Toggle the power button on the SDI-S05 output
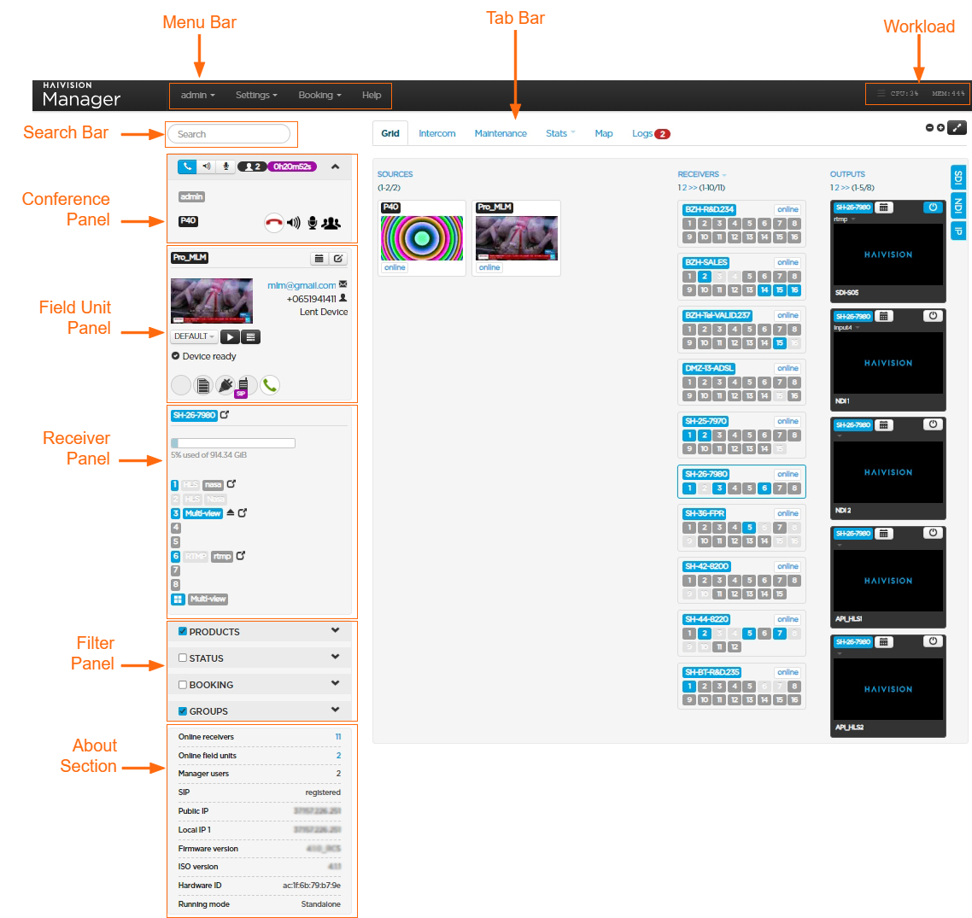The image size is (972, 918). coord(933,208)
